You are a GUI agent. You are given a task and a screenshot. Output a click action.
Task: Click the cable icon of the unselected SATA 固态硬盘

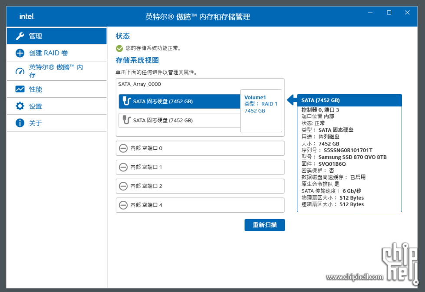[127, 120]
